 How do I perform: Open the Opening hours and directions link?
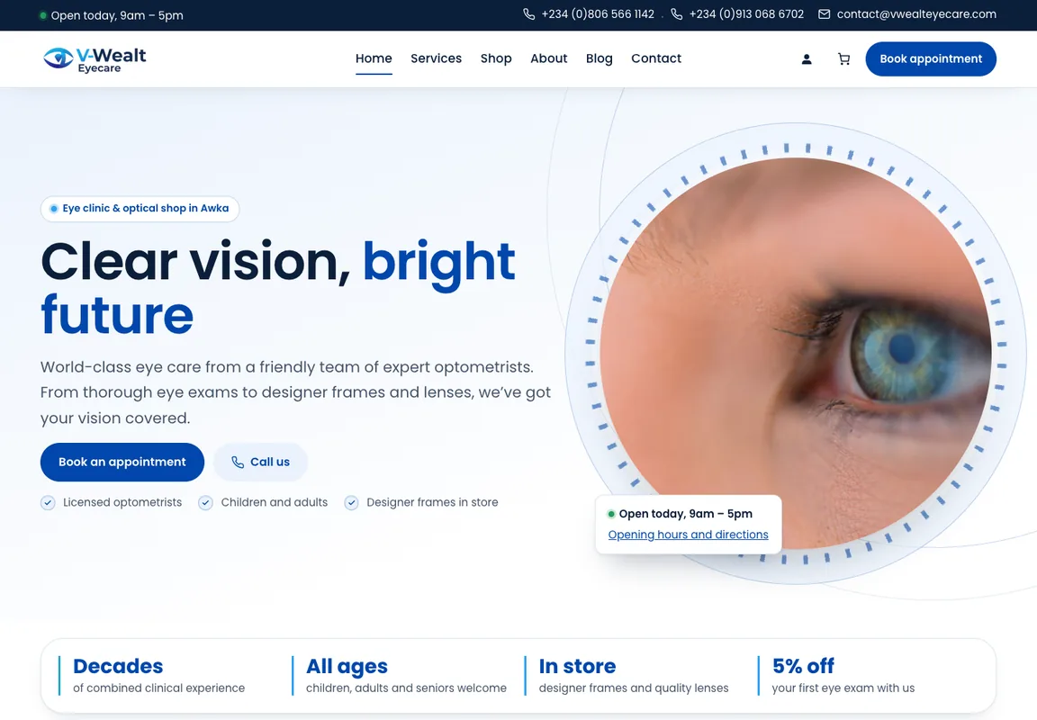point(688,535)
